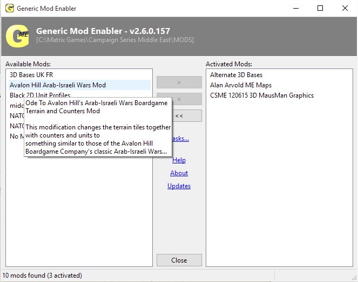Select the 3D Bases UK FR mod

79,75
